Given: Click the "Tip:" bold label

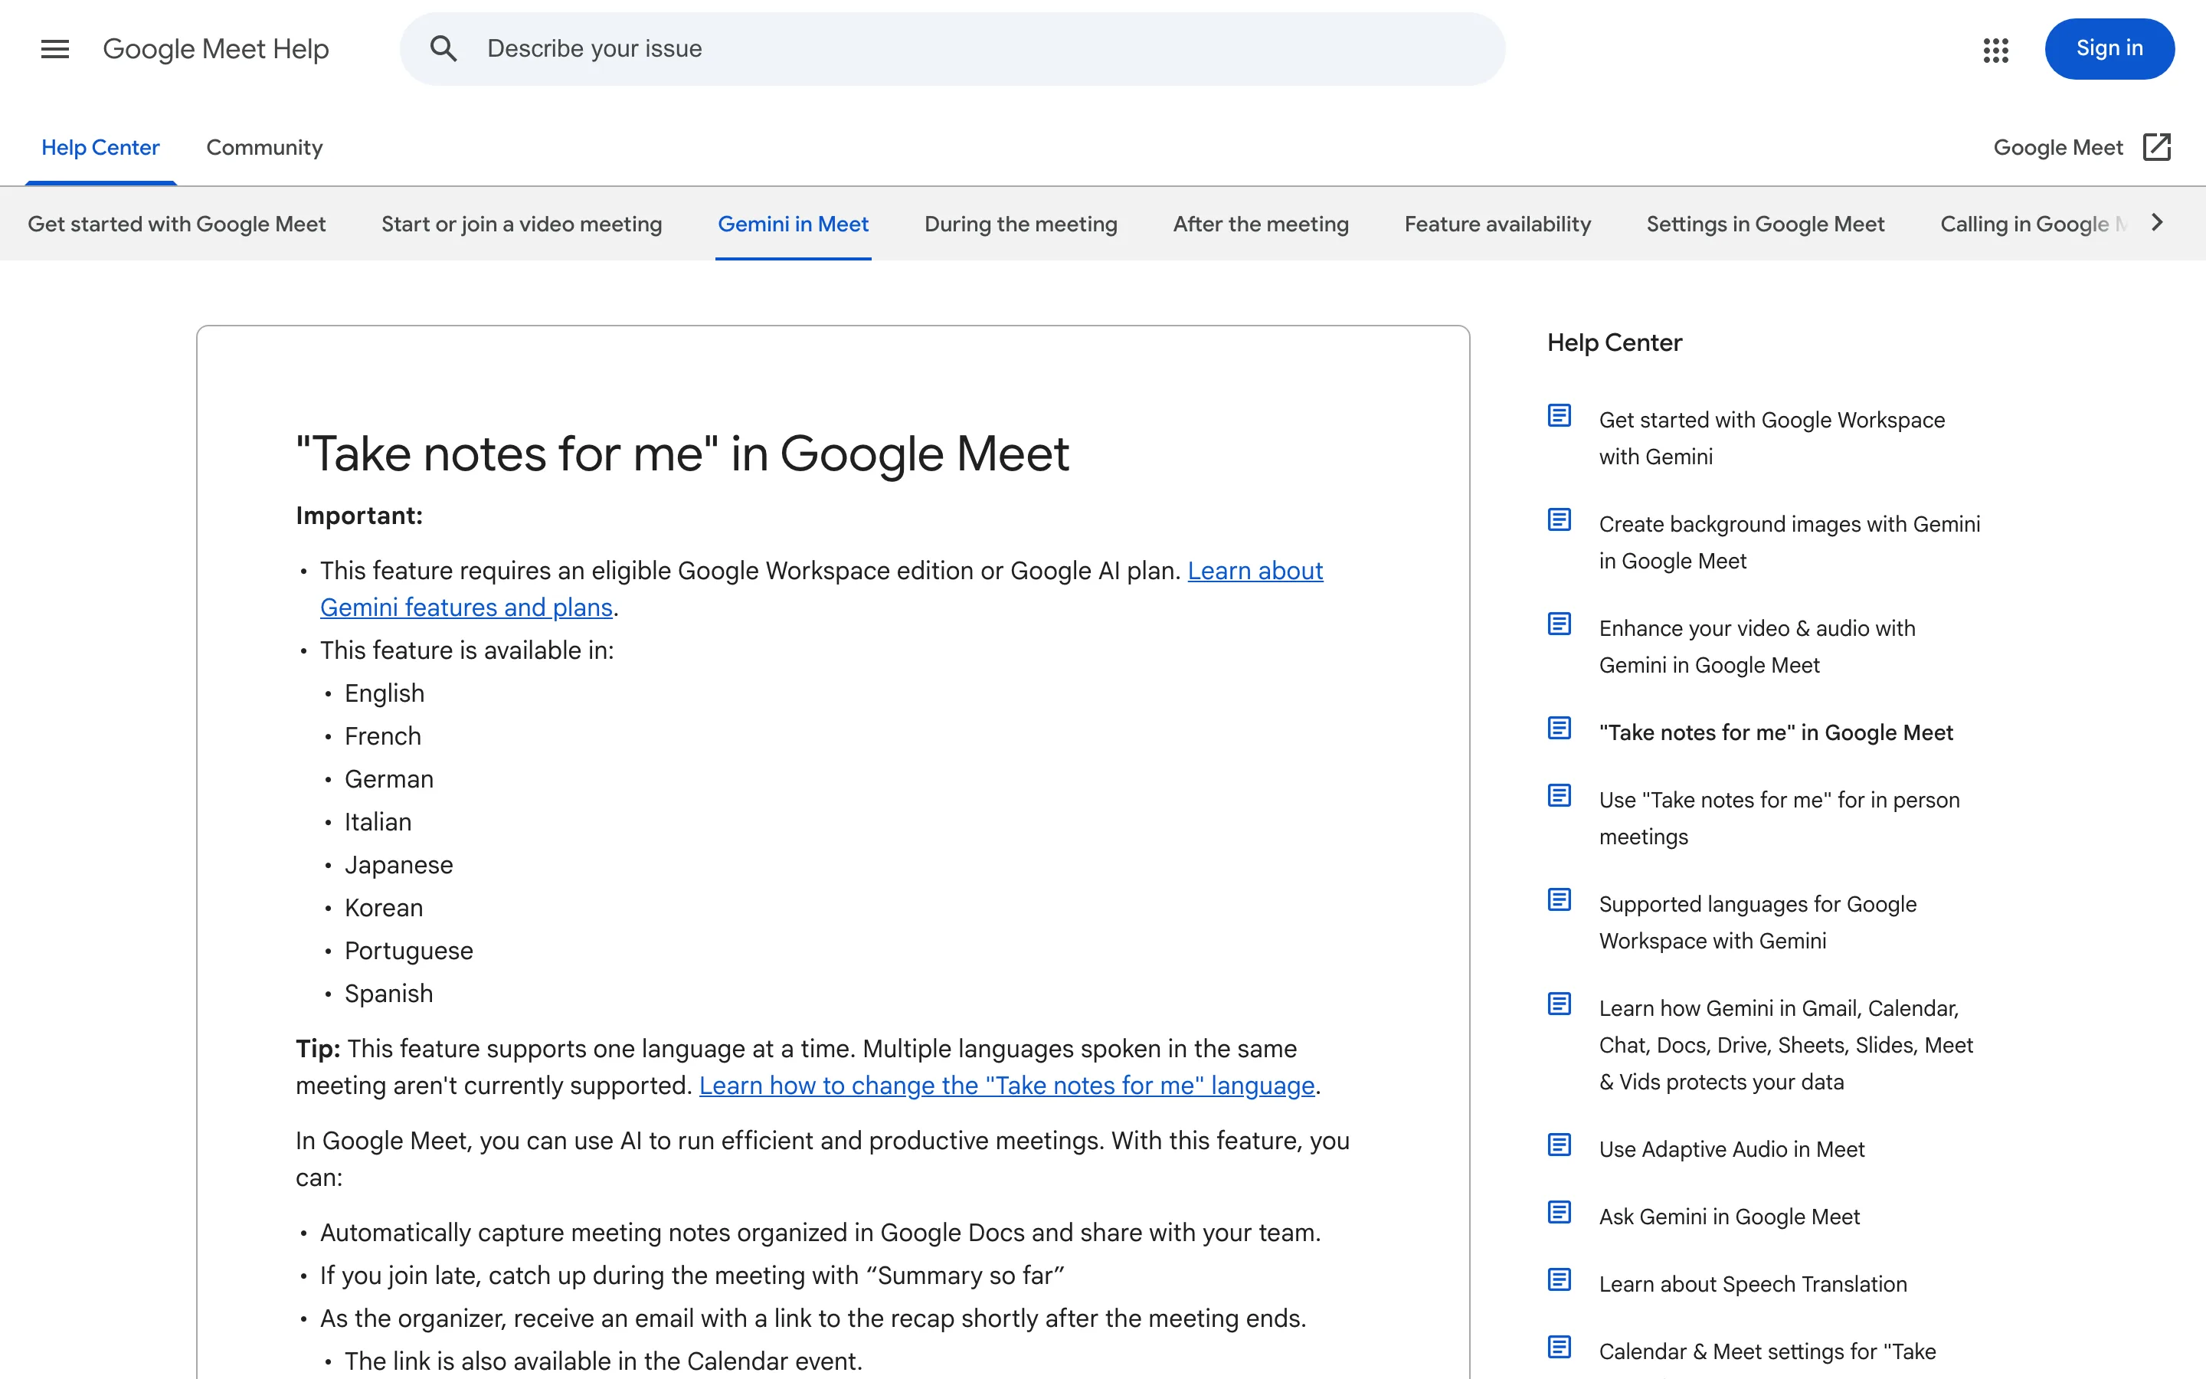Looking at the screenshot, I should point(317,1049).
